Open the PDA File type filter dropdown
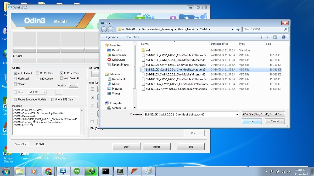The height and width of the screenshot is (176, 314). 263,114
